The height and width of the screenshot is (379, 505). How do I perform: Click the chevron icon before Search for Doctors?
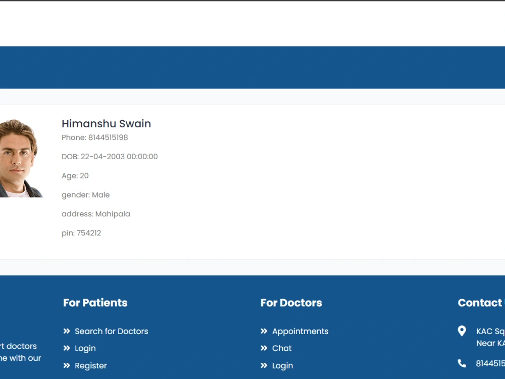(x=67, y=331)
